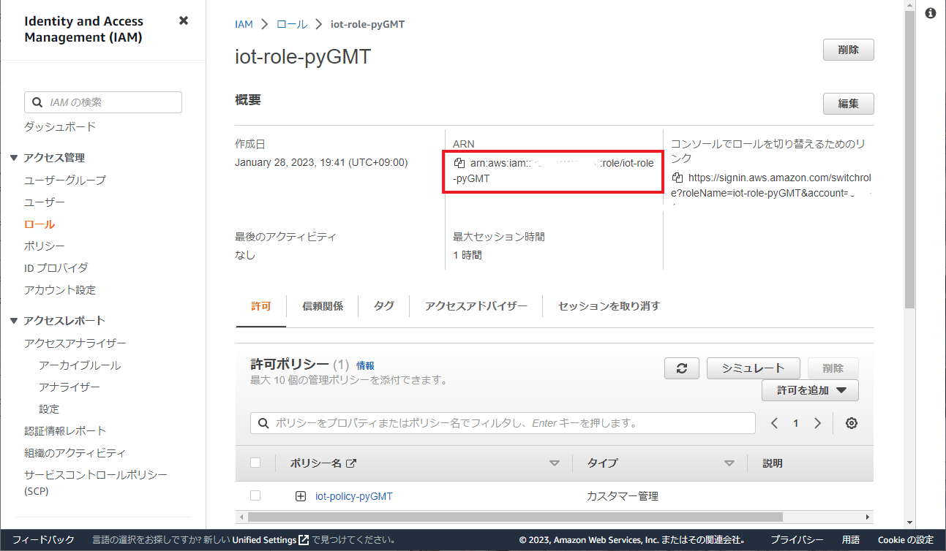Open ユーザーグループ in sidebar

(65, 180)
